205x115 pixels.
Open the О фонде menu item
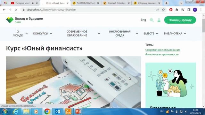coord(18,34)
